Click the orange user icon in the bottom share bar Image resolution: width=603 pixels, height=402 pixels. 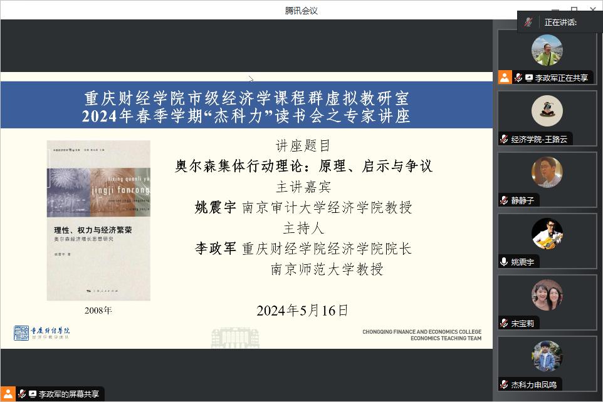[x=8, y=394]
